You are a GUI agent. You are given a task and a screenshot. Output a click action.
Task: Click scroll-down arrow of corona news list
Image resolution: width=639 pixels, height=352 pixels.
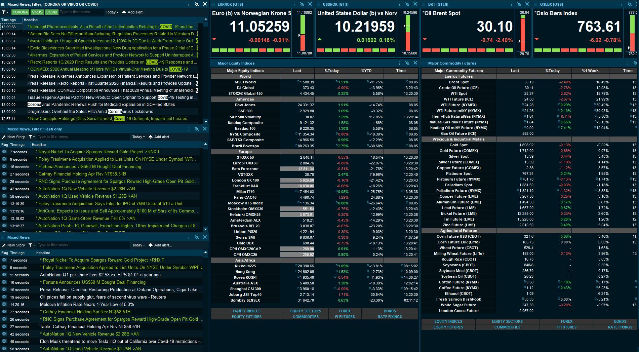click(206, 121)
